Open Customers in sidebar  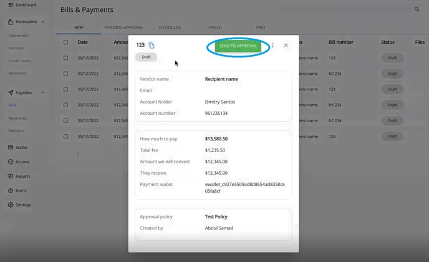[18, 36]
